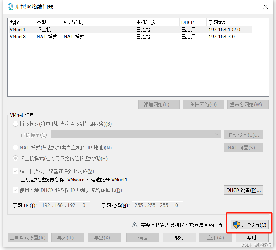
Task: Click the 应用(A) button
Action: click(x=216, y=238)
